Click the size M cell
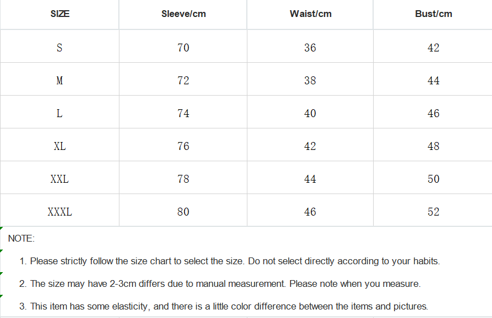The image size is (492, 318). click(59, 79)
